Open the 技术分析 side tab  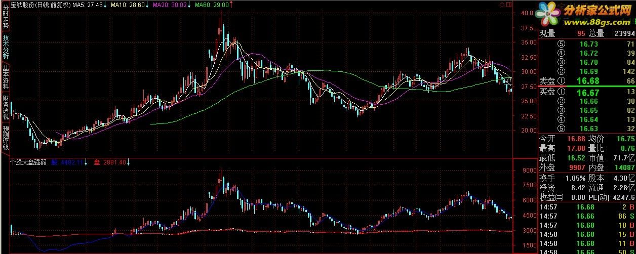click(6, 48)
